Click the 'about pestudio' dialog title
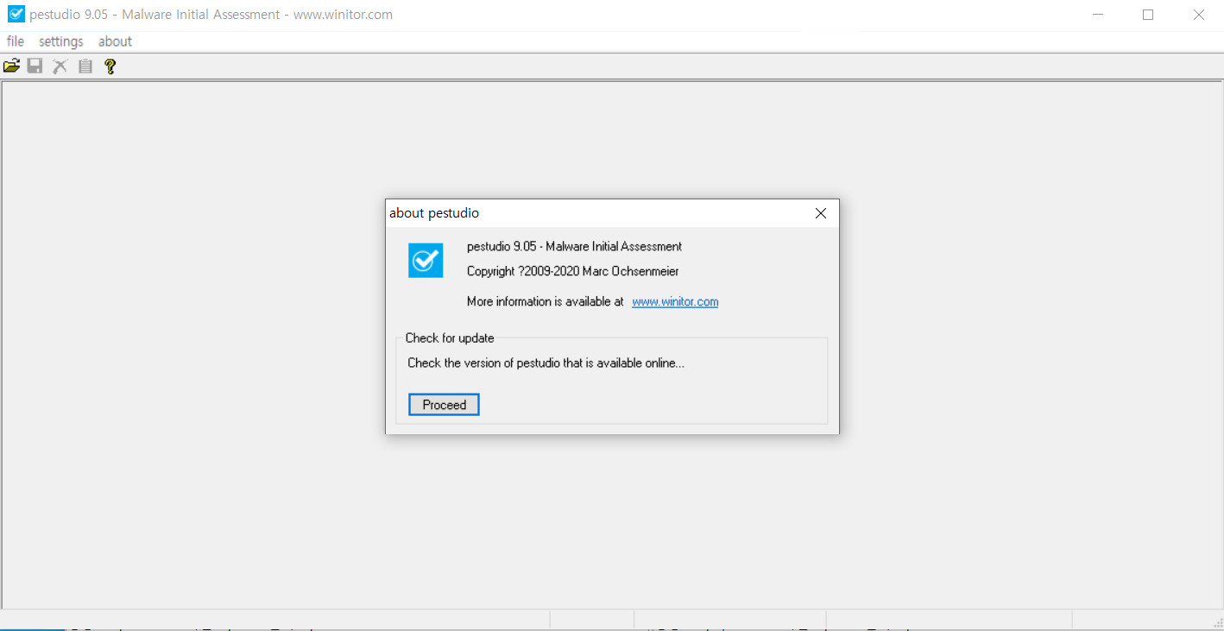 [434, 212]
